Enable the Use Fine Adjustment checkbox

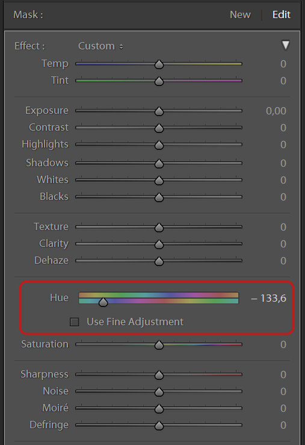click(x=74, y=322)
